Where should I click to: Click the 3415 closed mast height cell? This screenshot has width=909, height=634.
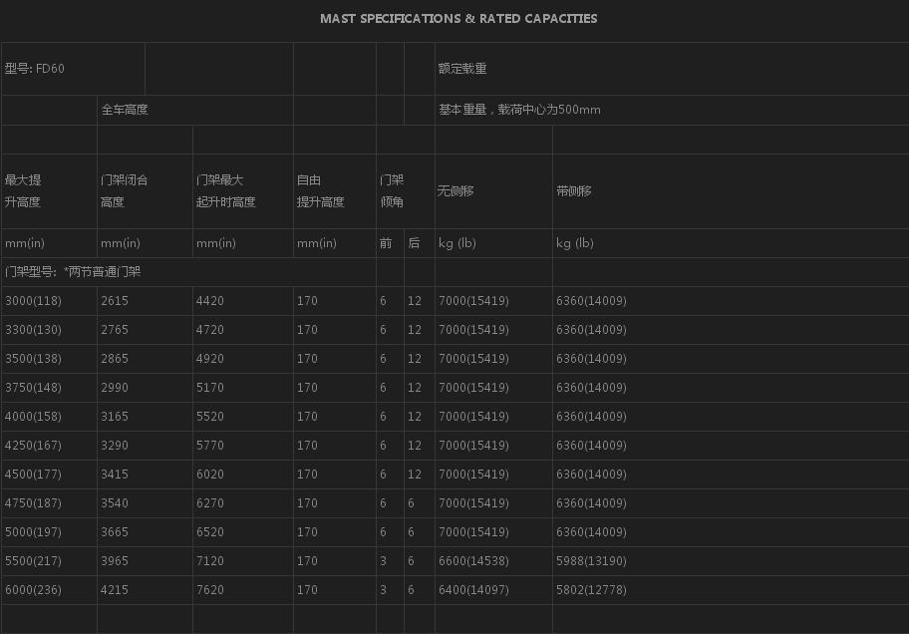click(115, 475)
